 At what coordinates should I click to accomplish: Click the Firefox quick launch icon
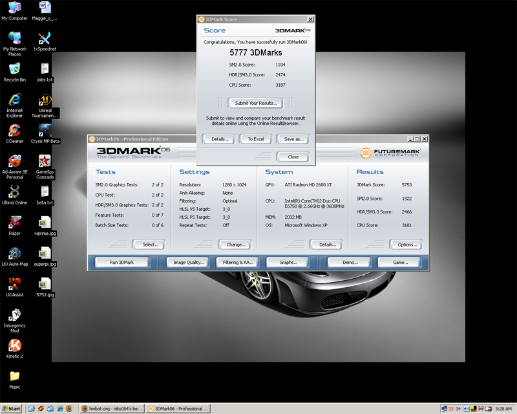(69, 409)
